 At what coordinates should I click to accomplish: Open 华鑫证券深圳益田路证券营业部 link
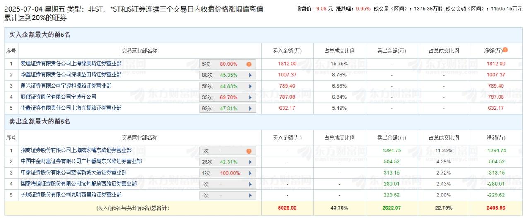[71, 75]
